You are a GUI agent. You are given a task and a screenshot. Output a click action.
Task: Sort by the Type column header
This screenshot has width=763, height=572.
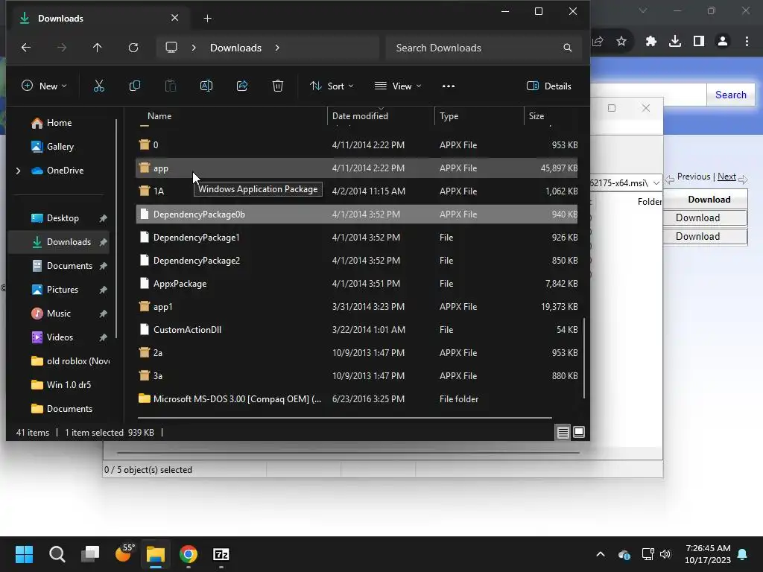click(449, 115)
